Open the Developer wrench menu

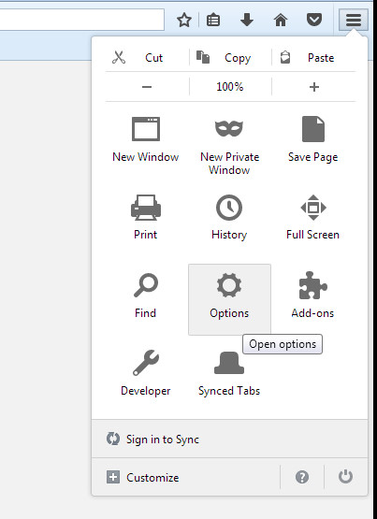click(x=146, y=373)
